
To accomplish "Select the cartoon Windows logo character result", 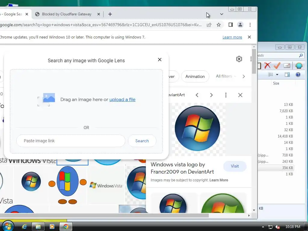I will 68,185.
